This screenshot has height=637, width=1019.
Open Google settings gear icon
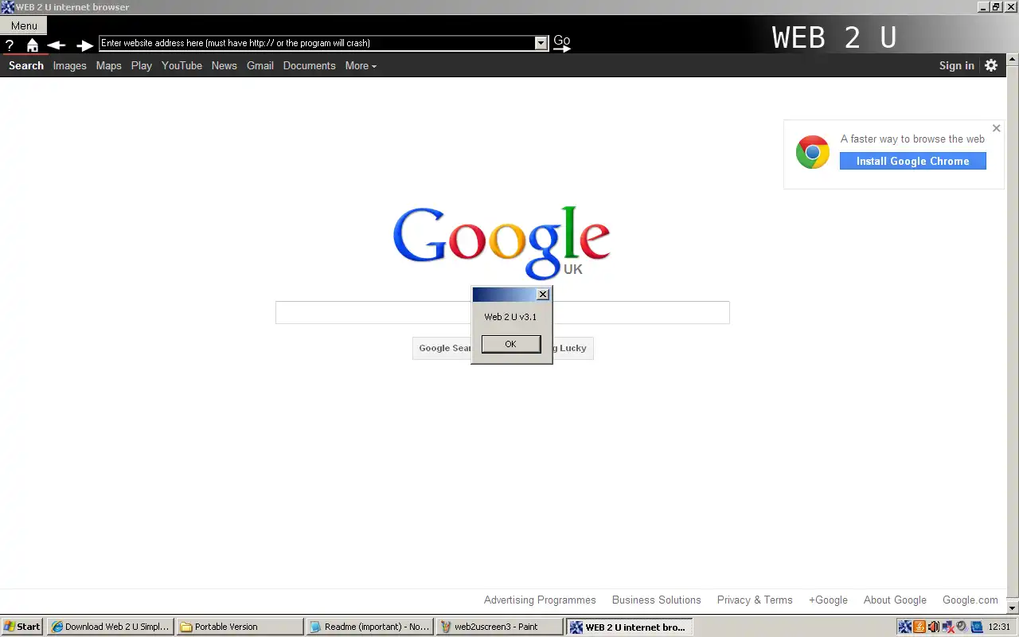point(991,65)
